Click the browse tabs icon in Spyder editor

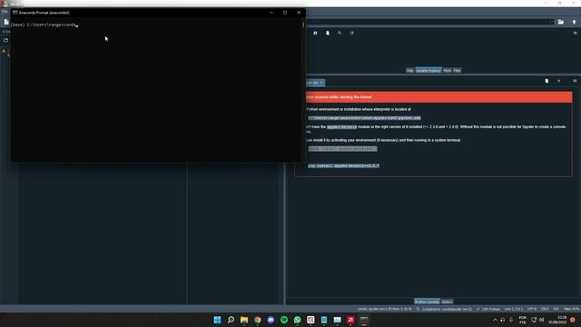click(x=5, y=40)
